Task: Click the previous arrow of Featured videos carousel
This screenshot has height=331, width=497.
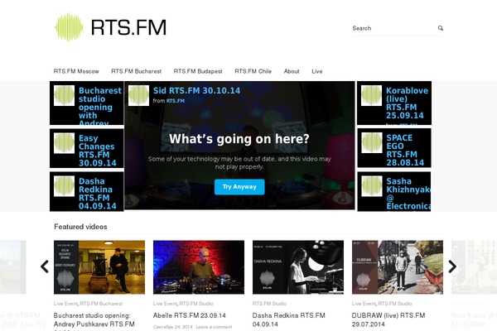Action: point(45,266)
